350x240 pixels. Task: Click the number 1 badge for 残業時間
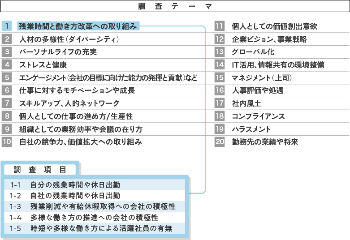[x=7, y=26]
